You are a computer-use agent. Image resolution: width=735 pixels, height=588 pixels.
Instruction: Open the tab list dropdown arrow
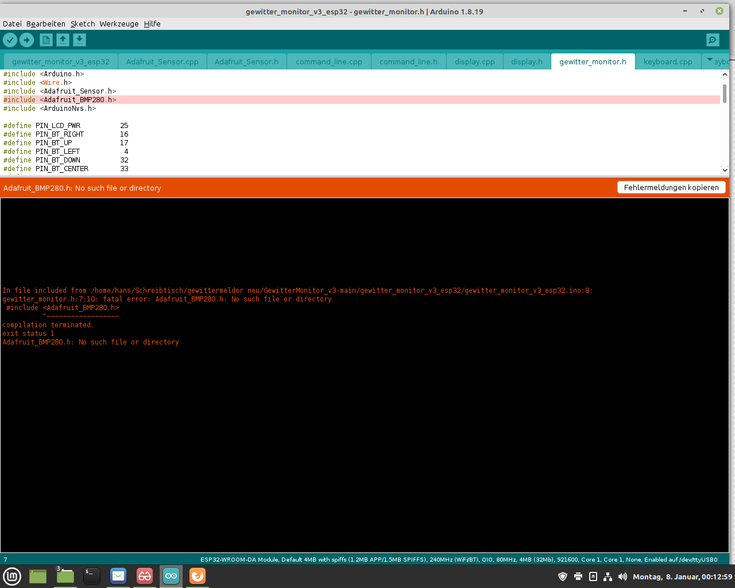[x=710, y=60]
